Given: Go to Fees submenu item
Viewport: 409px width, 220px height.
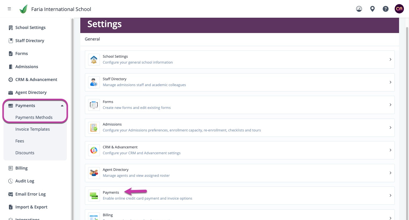Looking at the screenshot, I should [20, 141].
